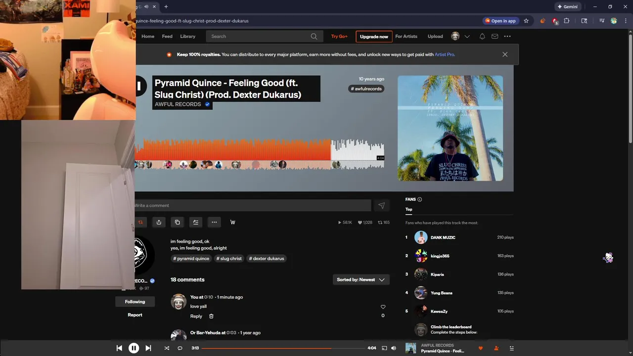Open the For Artists page
Screen dimensions: 633x356
406,36
